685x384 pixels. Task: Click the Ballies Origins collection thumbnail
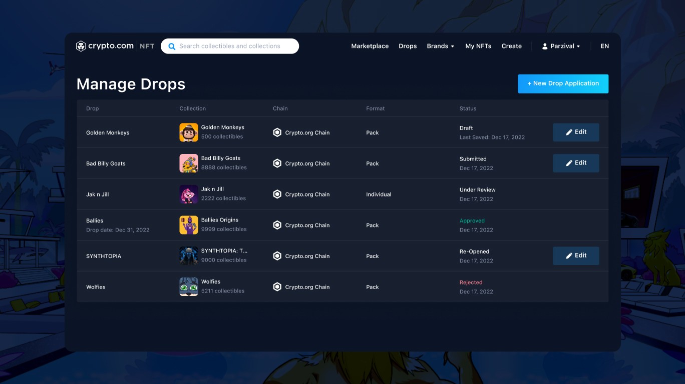189,225
